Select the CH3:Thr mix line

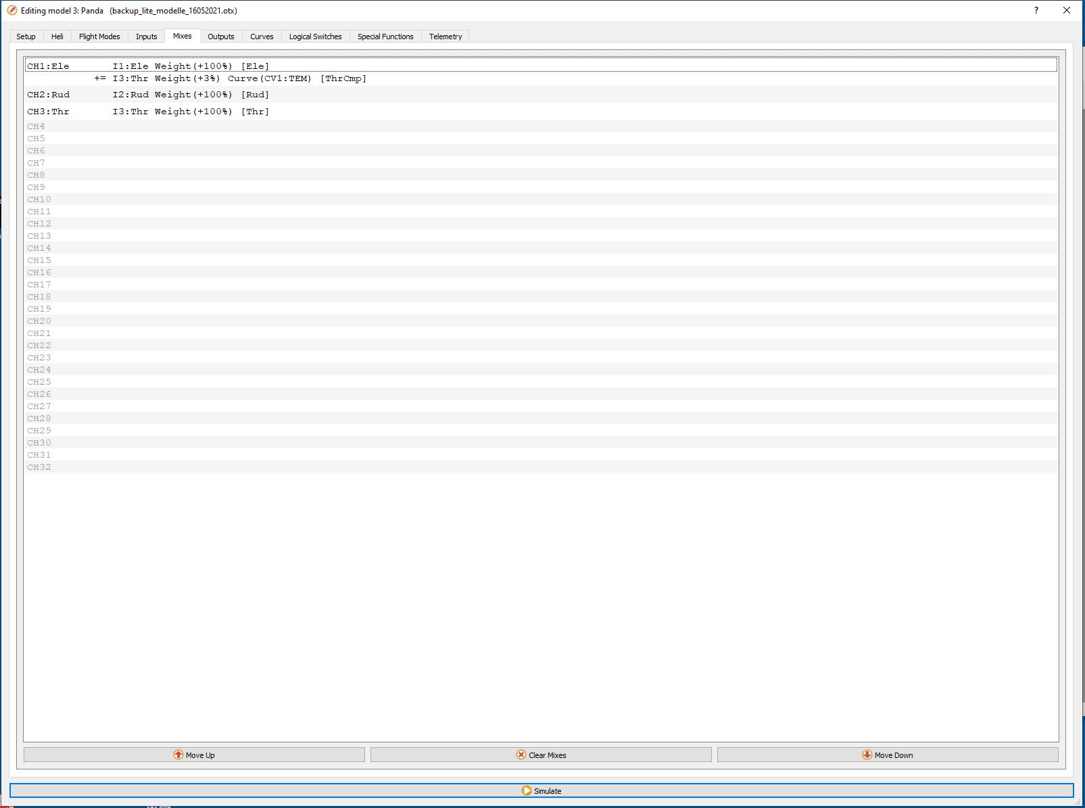pyautogui.click(x=541, y=112)
